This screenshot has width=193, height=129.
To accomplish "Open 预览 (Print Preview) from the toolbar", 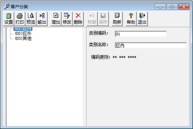I will [31, 19].
